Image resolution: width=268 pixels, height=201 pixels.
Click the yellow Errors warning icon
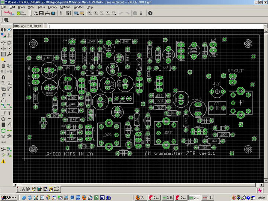click(3, 161)
